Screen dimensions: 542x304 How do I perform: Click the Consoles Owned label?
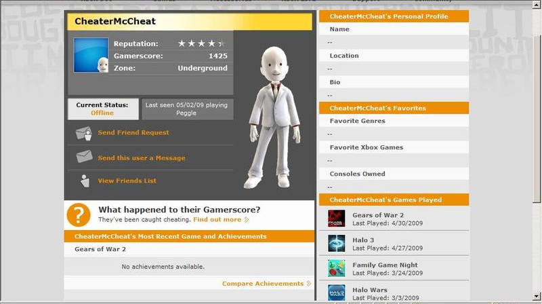(358, 174)
